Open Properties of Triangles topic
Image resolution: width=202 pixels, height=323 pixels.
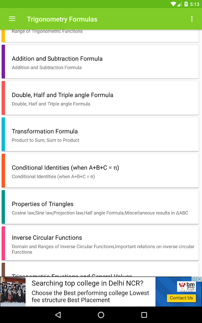click(100, 207)
